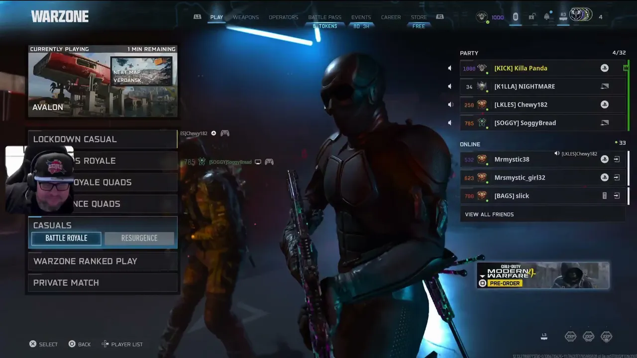Screen dimensions: 637x358
Task: Click the 8 TOKENS label under Battle Pass
Action: coord(325,26)
